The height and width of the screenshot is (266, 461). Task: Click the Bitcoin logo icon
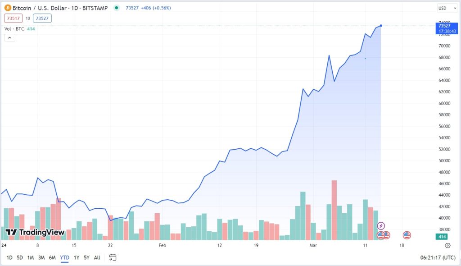(x=7, y=8)
